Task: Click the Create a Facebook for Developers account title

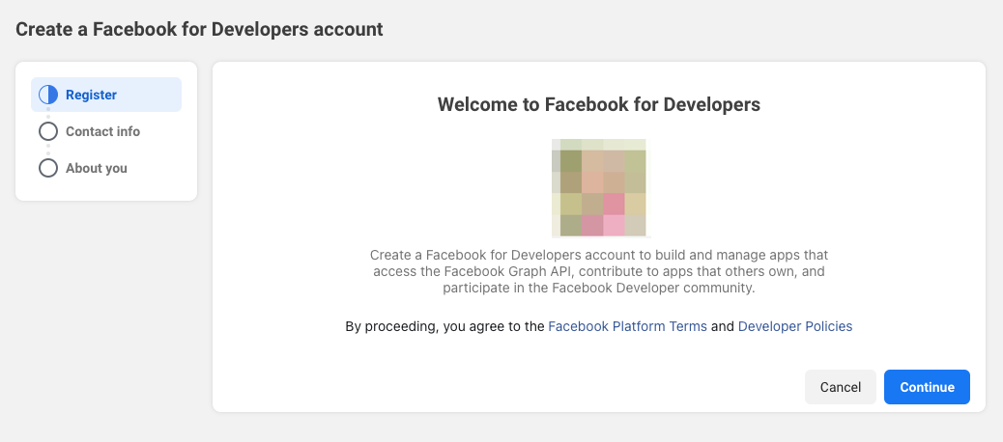Action: pyautogui.click(x=199, y=29)
